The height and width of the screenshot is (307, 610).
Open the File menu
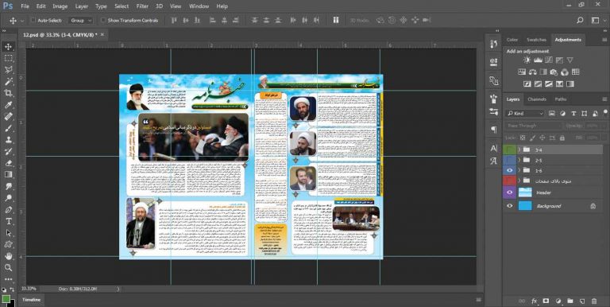coord(25,6)
